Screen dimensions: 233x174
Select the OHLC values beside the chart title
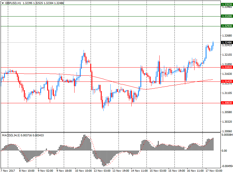click(43, 3)
